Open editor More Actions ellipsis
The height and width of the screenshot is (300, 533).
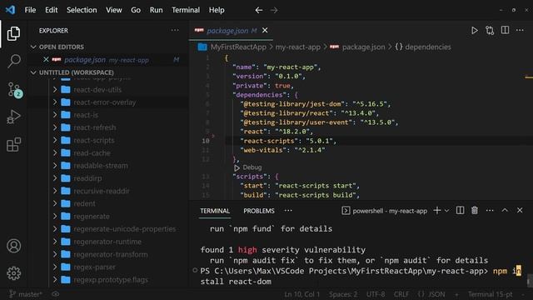(520, 30)
